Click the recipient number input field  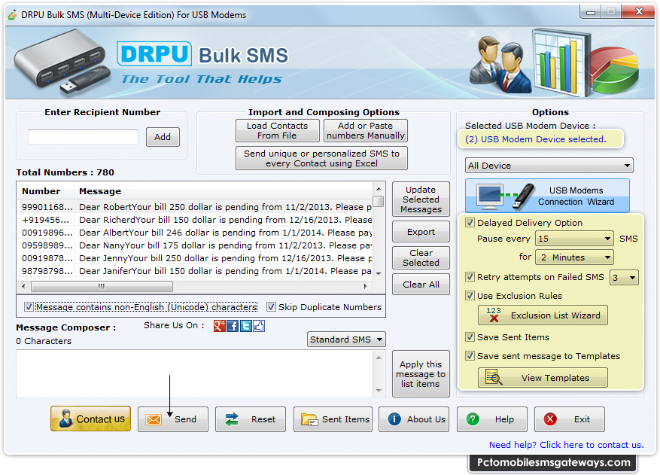83,137
